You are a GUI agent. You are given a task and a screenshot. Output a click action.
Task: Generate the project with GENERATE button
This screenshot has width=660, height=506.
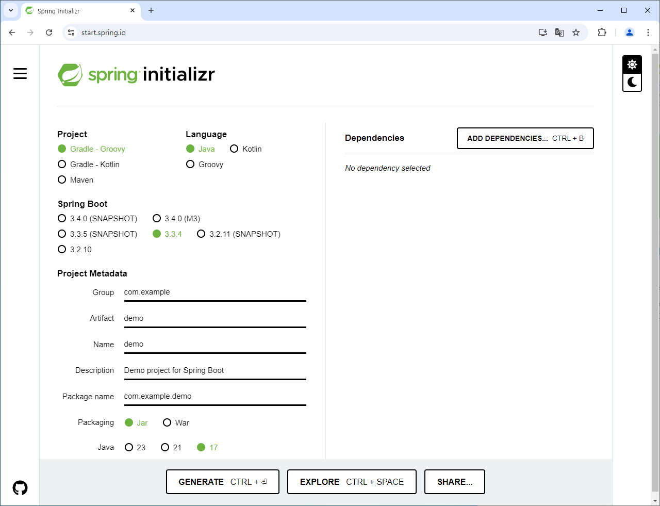tap(222, 481)
